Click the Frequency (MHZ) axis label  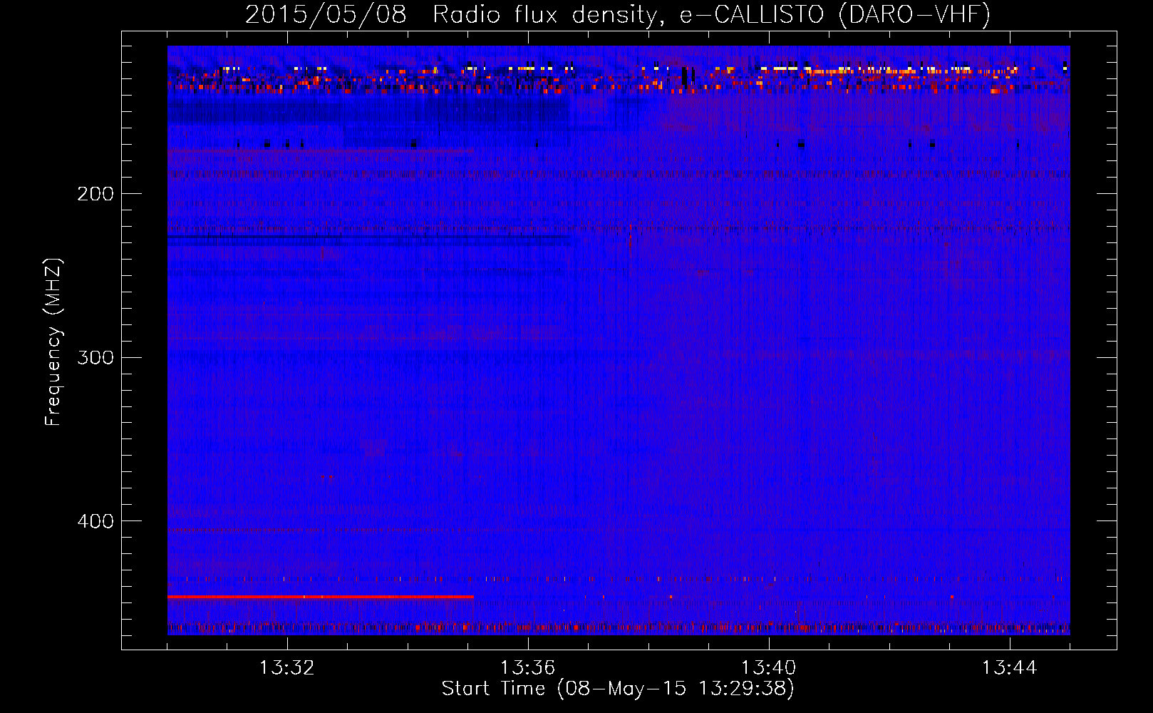pos(53,342)
